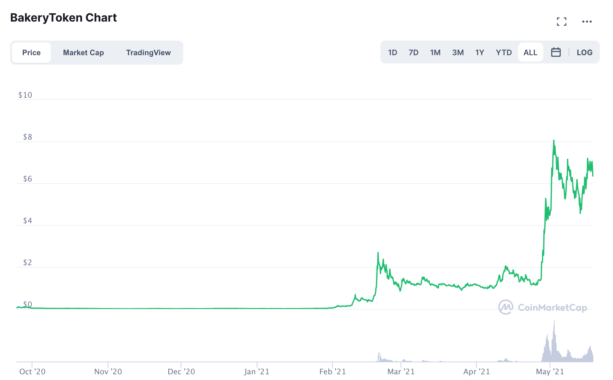613x380 pixels.
Task: Click the Feb '21 date label
Action: click(x=332, y=371)
